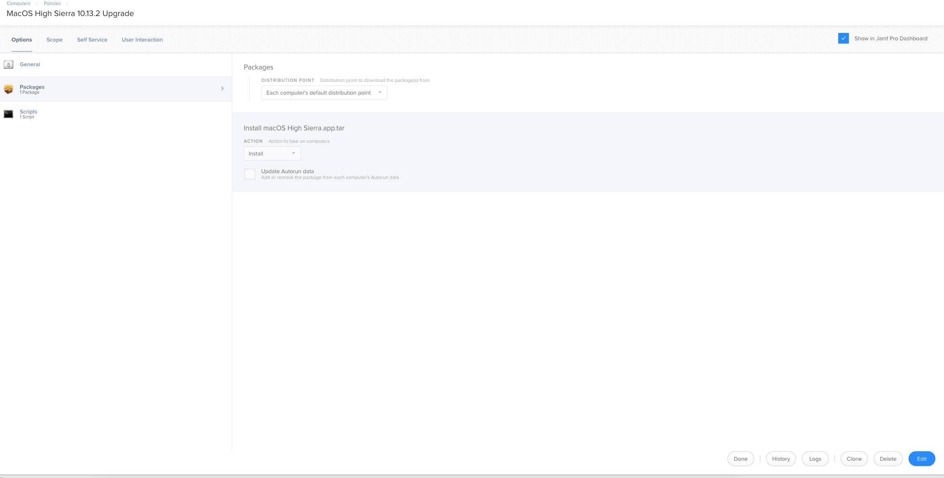Open the Self Service tab
This screenshot has width=944, height=478.
click(x=92, y=39)
